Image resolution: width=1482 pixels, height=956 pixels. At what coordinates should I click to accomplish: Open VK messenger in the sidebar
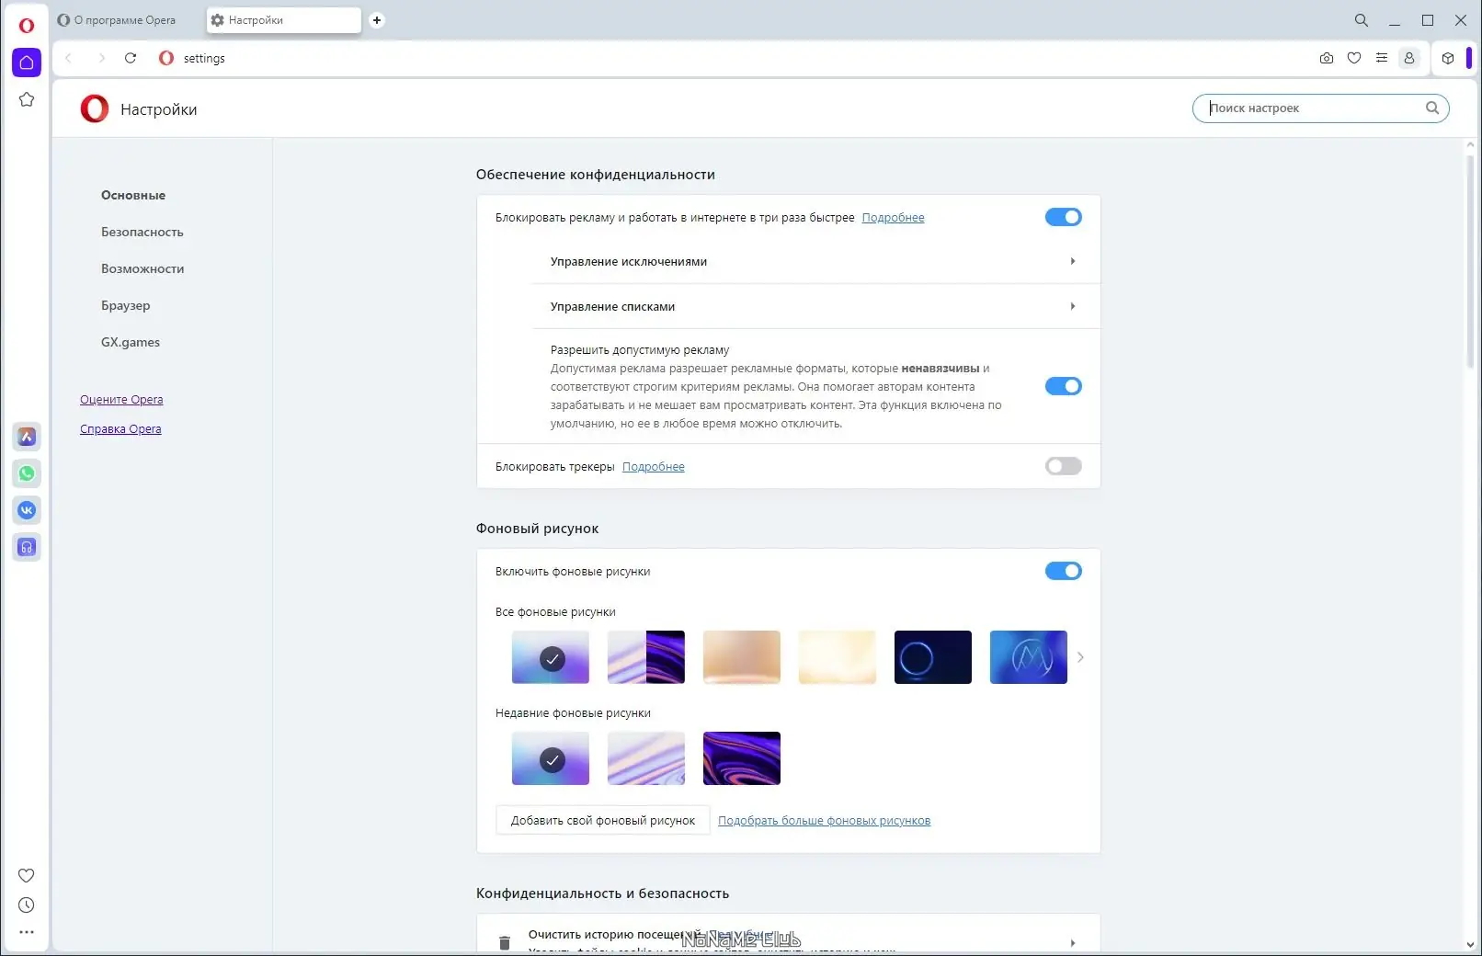pos(27,510)
